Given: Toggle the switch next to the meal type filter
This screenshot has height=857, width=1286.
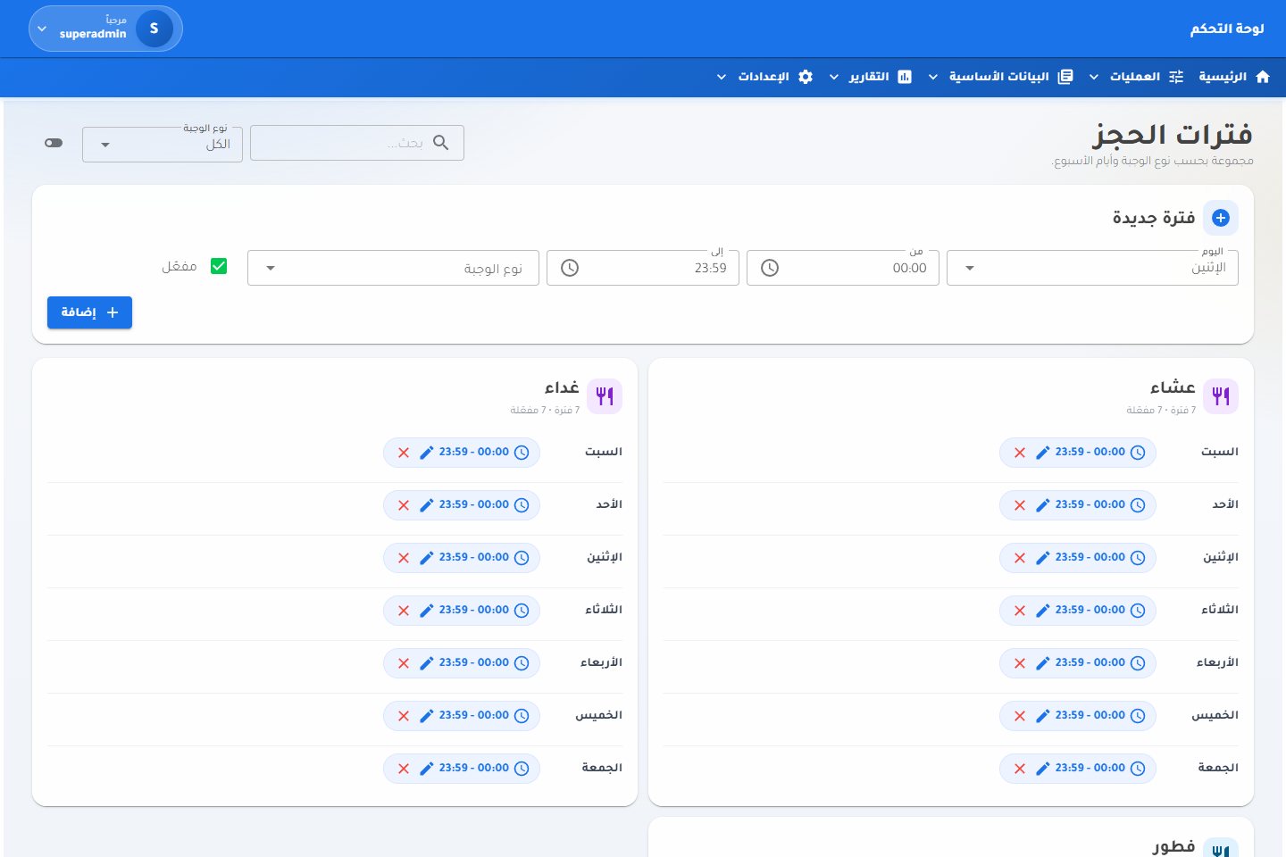Looking at the screenshot, I should (54, 143).
